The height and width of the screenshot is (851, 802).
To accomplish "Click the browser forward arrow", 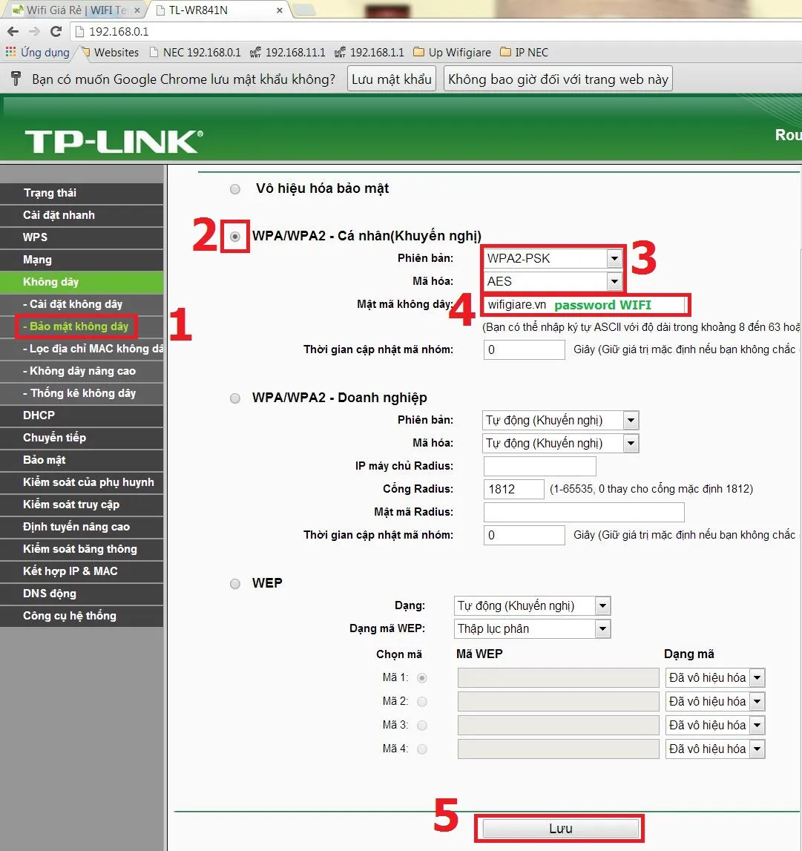I will (x=34, y=31).
